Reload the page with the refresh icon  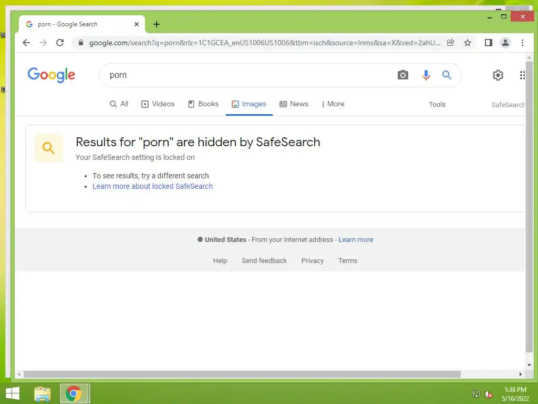click(x=60, y=43)
